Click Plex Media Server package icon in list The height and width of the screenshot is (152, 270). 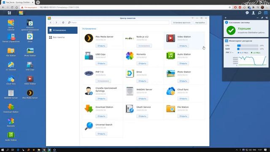tap(89, 38)
